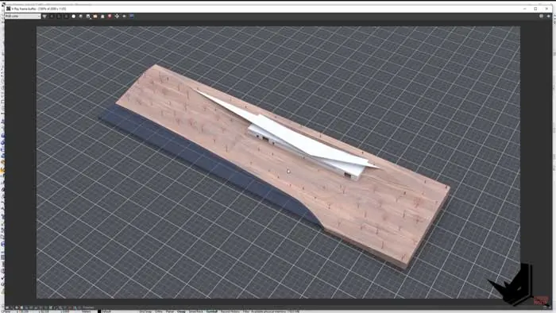The width and height of the screenshot is (556, 313).
Task: Toggle Ortho mode in the status bar
Action: point(159,311)
